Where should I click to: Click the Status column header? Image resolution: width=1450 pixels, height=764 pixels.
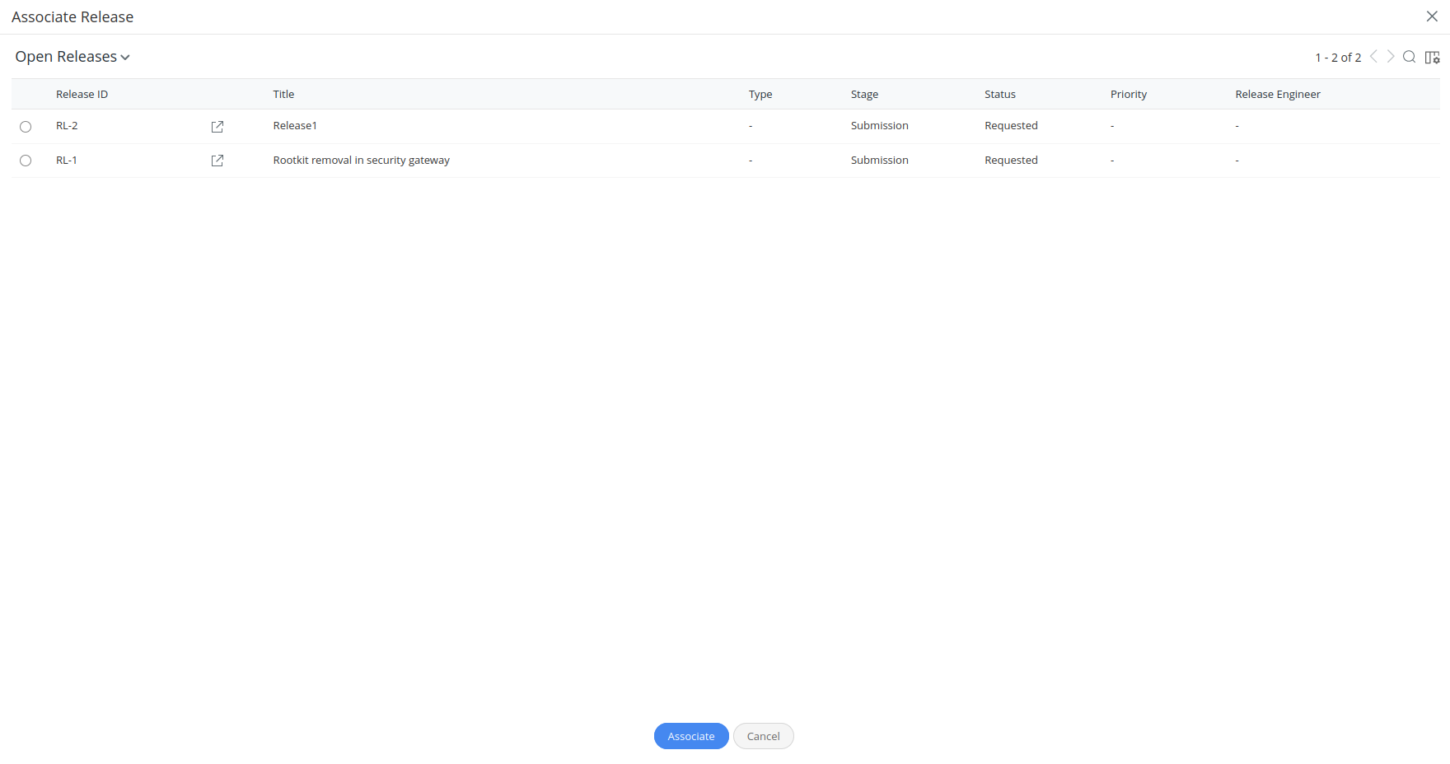tap(1000, 95)
